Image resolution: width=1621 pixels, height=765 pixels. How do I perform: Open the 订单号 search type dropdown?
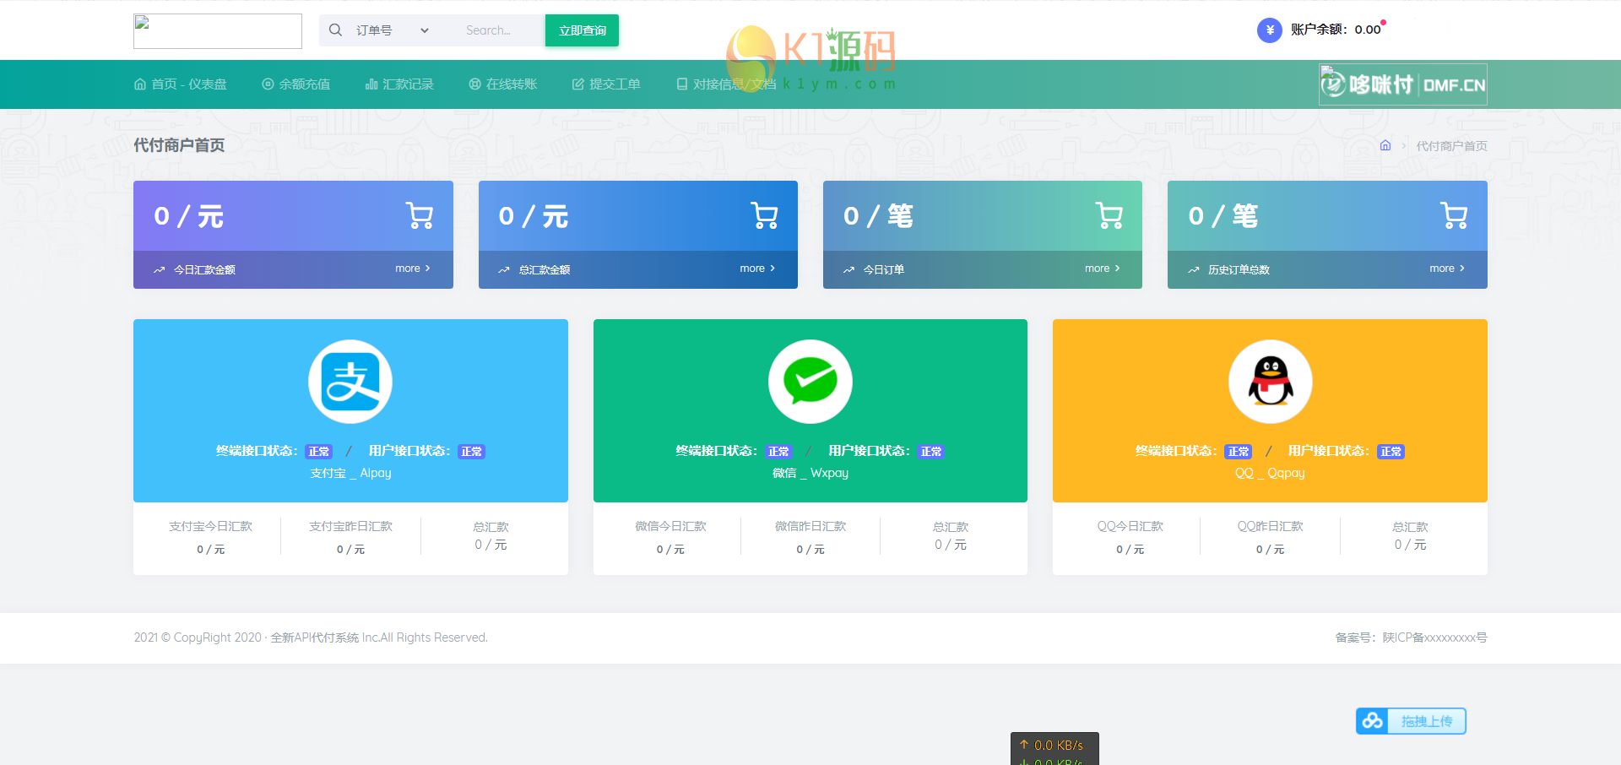390,30
